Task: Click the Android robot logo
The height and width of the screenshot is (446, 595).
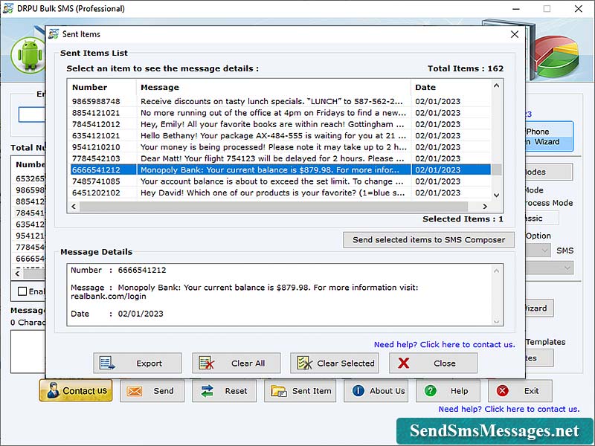Action: point(28,55)
